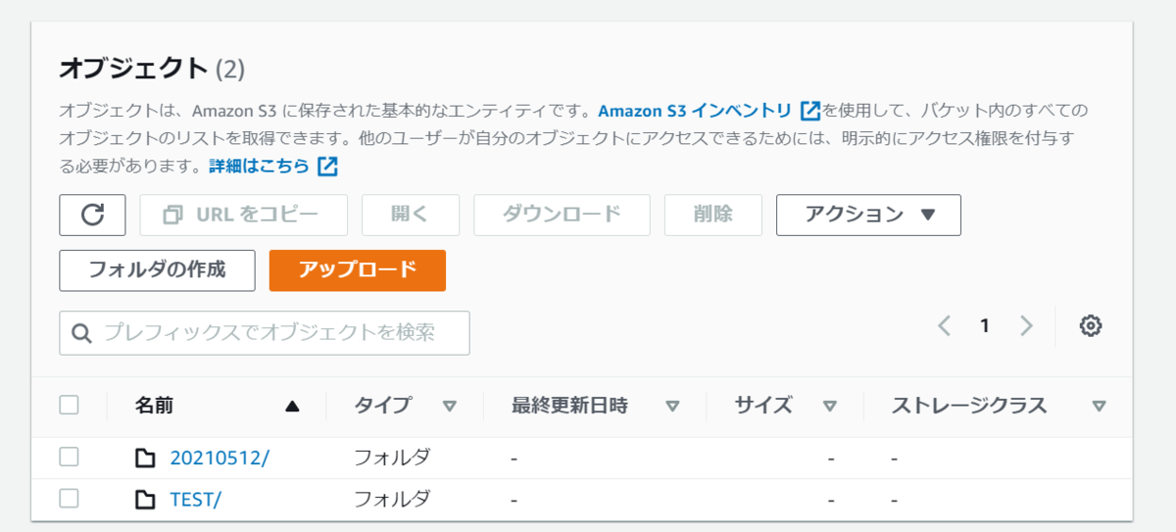Go to previous page arrow
This screenshot has width=1176, height=532.
pyautogui.click(x=944, y=326)
